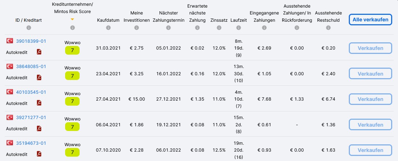Click Risk Score badge 7 of loan 38648085-01
The height and width of the screenshot is (161, 398).
(72, 76)
